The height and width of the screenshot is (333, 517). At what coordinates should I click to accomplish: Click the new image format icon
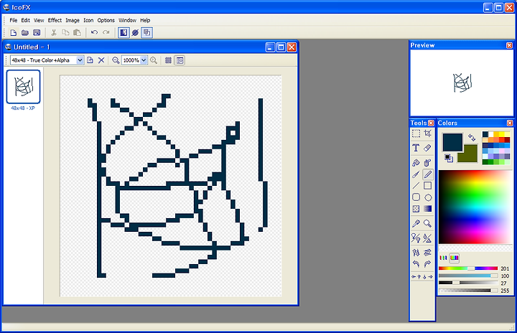coord(90,60)
